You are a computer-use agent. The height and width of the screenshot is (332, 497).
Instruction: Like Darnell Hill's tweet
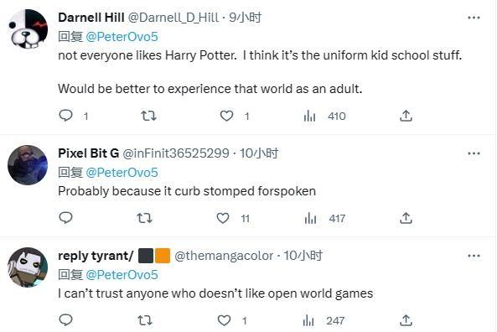coord(226,116)
